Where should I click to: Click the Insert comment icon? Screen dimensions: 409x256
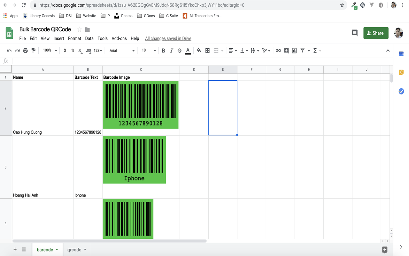pyautogui.click(x=286, y=51)
